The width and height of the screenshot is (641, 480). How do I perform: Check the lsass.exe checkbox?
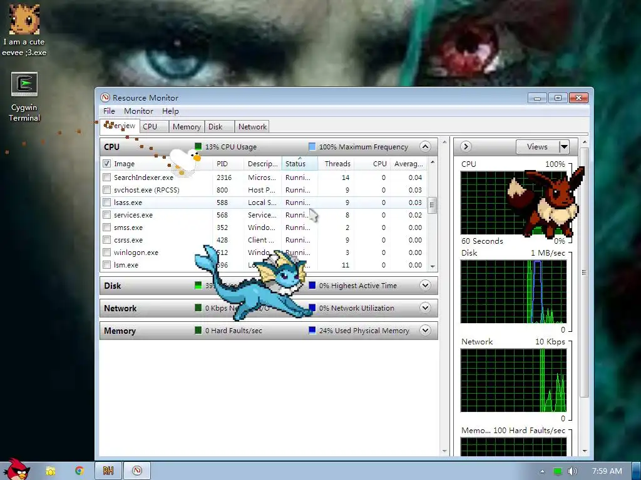pos(106,202)
